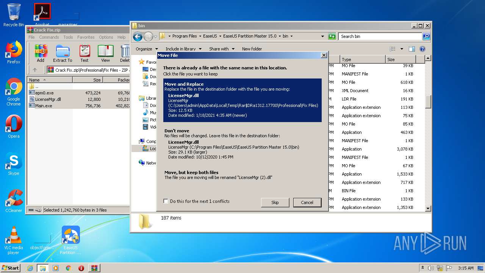This screenshot has height=273, width=485.
Task: Click the volume tray icon
Action: pos(431,268)
